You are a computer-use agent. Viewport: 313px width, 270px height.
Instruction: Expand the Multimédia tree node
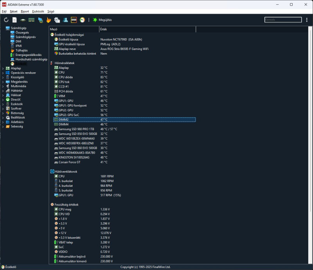pos(3,86)
